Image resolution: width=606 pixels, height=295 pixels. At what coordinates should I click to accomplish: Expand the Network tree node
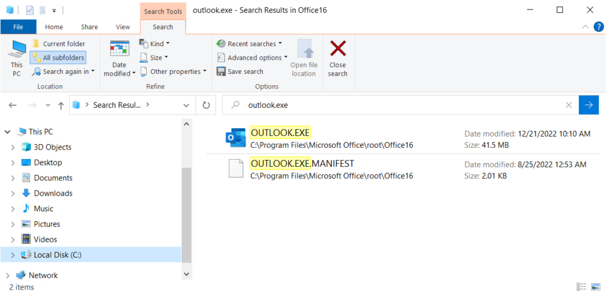click(x=7, y=275)
